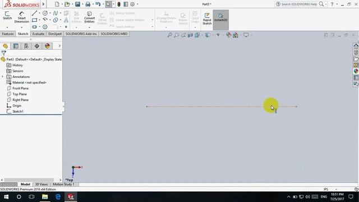This screenshot has width=359, height=202.
Task: Select the Smart Dimension tool
Action: tap(21, 17)
